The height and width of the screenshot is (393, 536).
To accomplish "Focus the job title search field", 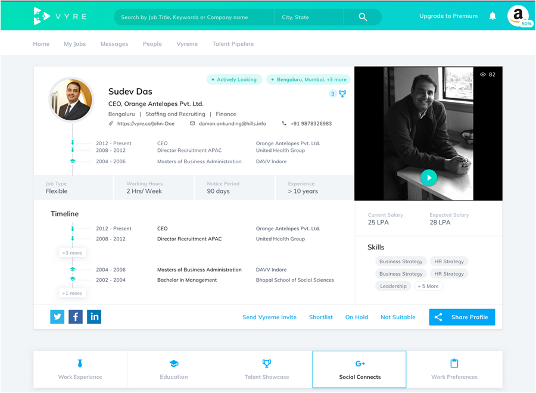I will click(x=194, y=17).
